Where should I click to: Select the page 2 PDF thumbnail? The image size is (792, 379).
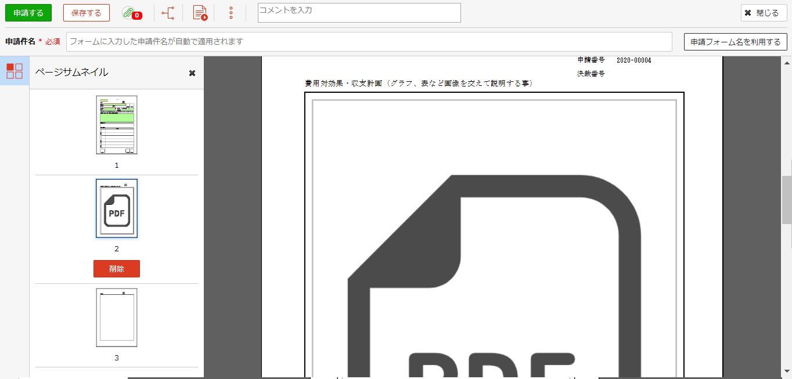[117, 208]
